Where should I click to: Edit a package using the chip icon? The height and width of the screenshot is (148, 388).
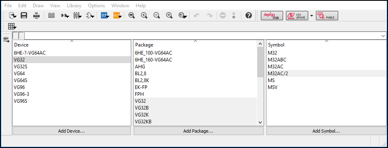(77, 15)
